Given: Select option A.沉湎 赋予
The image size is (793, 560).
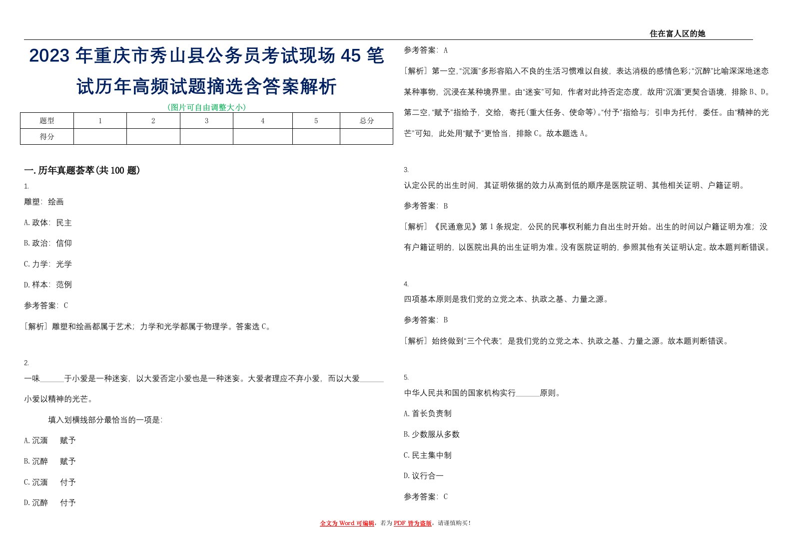Looking at the screenshot, I should tap(50, 440).
